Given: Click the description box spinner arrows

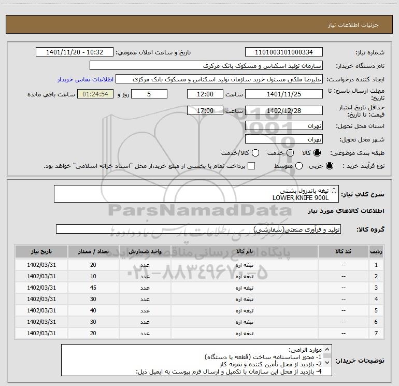Looking at the screenshot, I should point(334,191).
